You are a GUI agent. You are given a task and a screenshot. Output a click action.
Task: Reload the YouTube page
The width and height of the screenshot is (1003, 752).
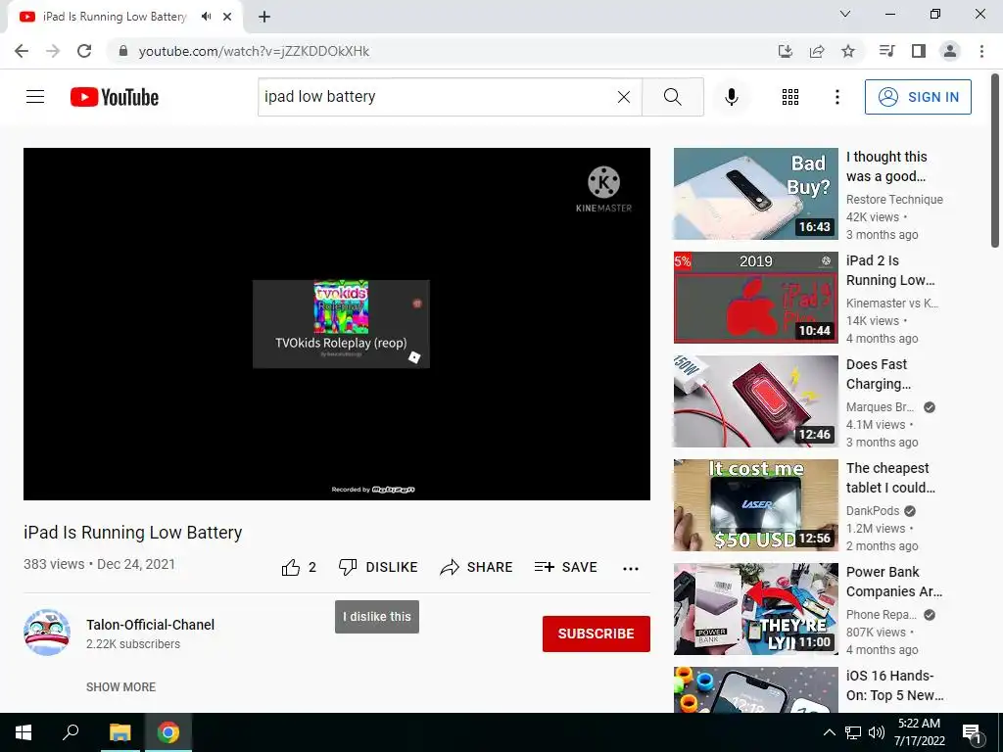84,51
